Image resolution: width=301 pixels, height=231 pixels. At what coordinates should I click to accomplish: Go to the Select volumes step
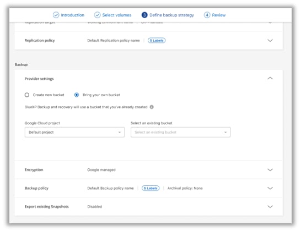click(113, 15)
